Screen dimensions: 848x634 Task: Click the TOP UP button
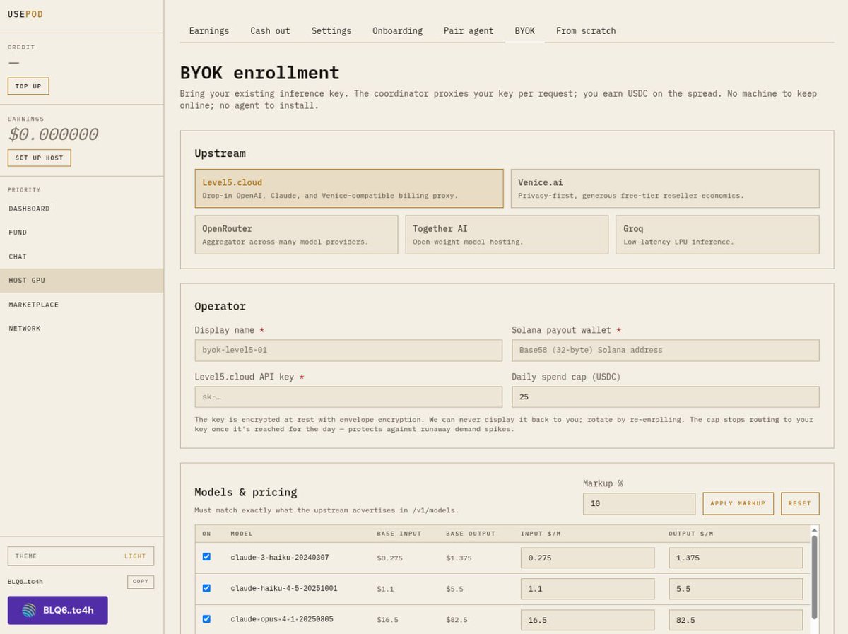tap(28, 86)
